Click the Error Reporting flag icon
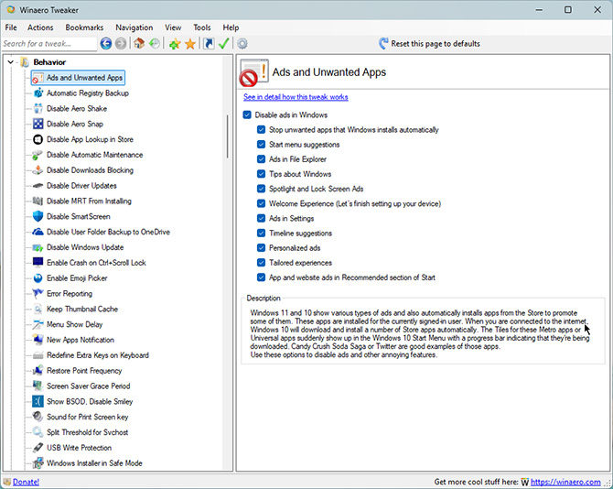Viewport: 613px width, 489px height. click(38, 293)
